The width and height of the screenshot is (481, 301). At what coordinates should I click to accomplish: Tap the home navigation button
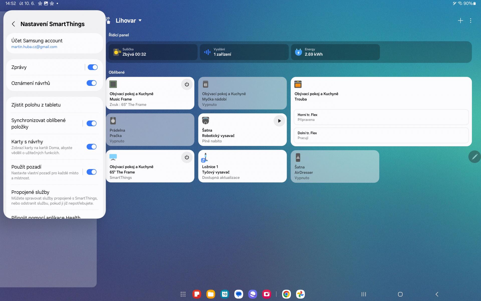tap(400, 294)
